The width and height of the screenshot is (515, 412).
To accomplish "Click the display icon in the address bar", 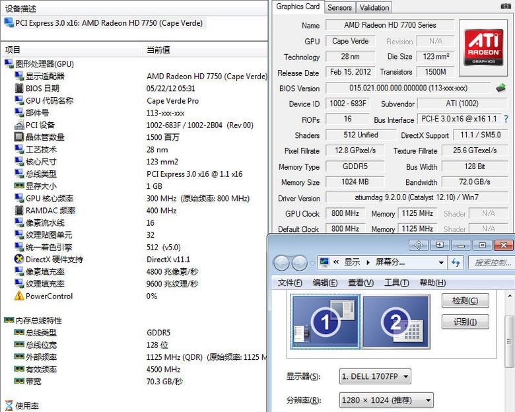I will point(324,262).
